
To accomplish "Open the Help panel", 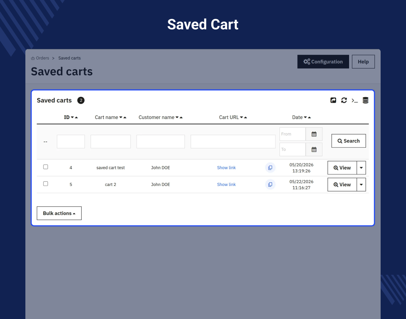I will point(363,62).
